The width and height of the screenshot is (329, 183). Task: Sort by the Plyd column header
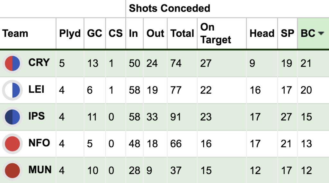coord(70,34)
